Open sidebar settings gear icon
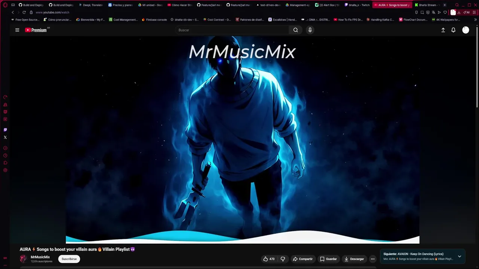 coord(5,170)
